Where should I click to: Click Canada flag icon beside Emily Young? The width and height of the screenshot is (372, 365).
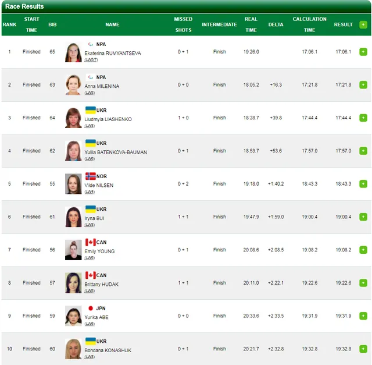coord(90,242)
